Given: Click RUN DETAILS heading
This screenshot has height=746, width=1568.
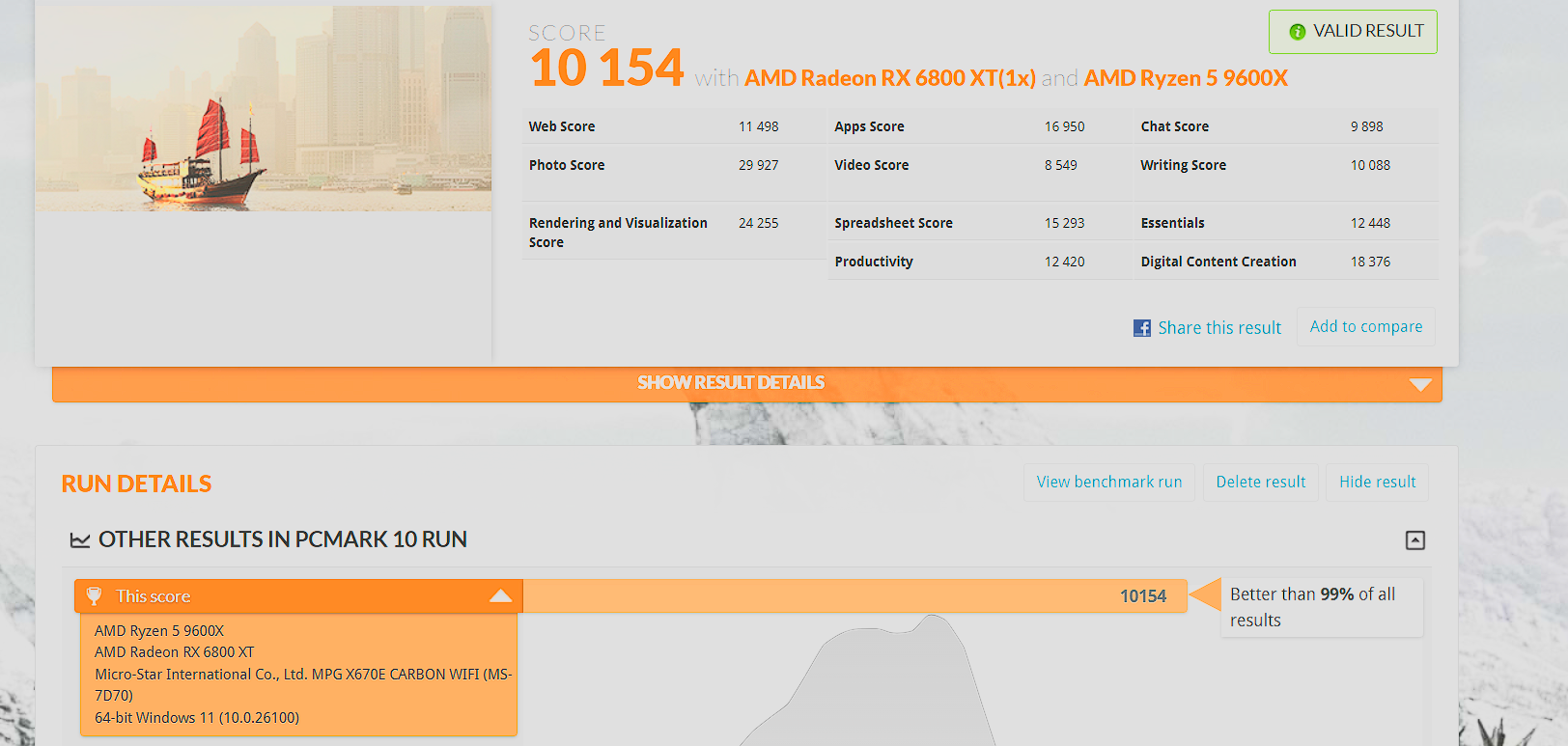Looking at the screenshot, I should pos(136,484).
